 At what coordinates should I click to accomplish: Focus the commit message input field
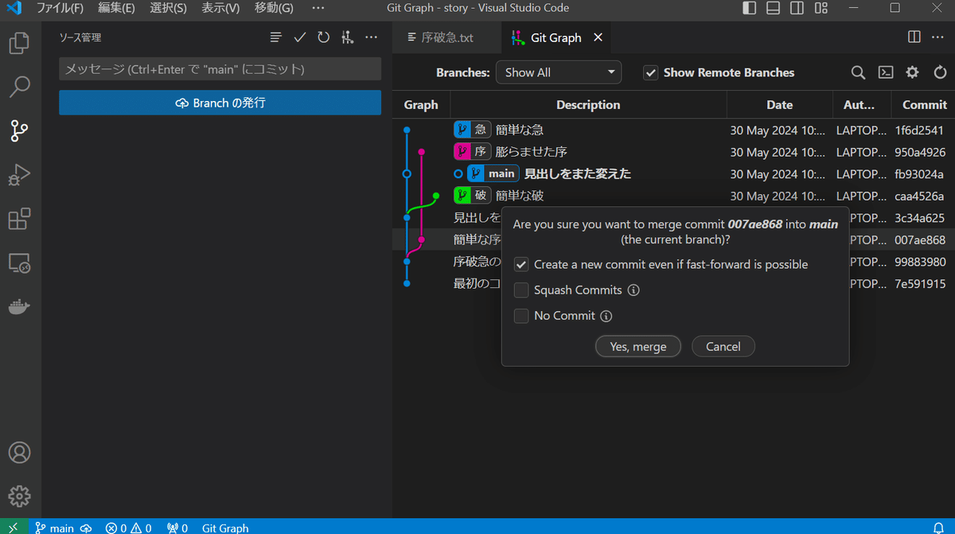tap(220, 69)
